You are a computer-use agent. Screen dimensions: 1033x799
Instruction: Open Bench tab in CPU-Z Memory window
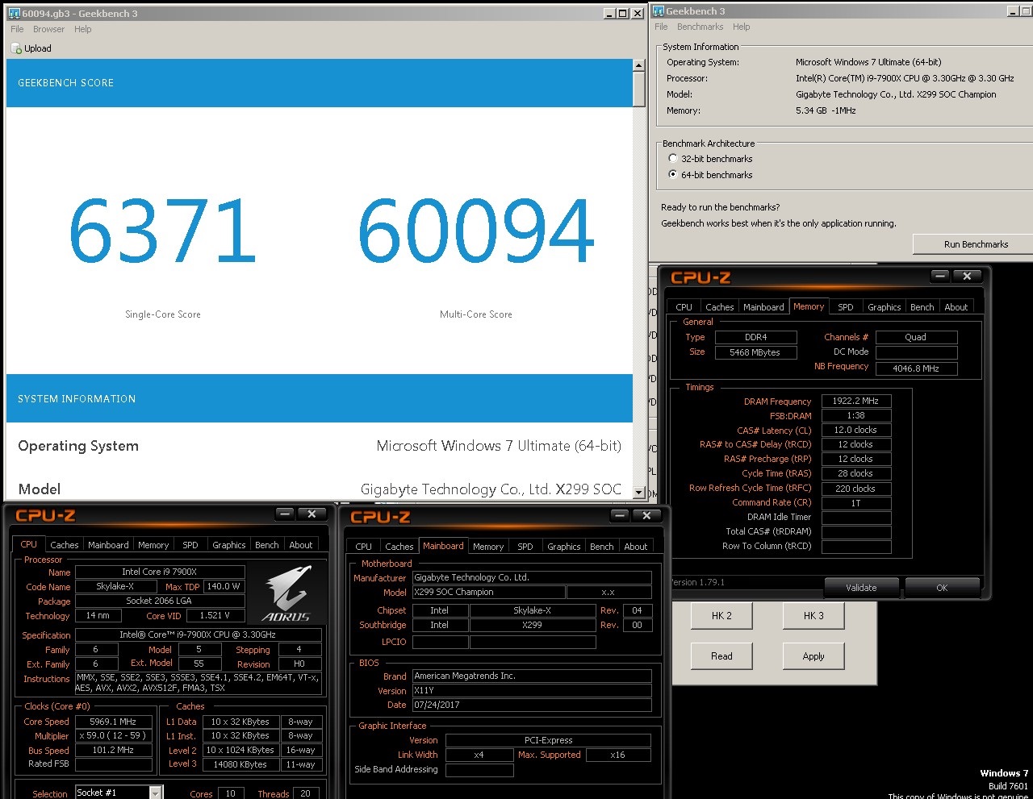click(x=922, y=307)
